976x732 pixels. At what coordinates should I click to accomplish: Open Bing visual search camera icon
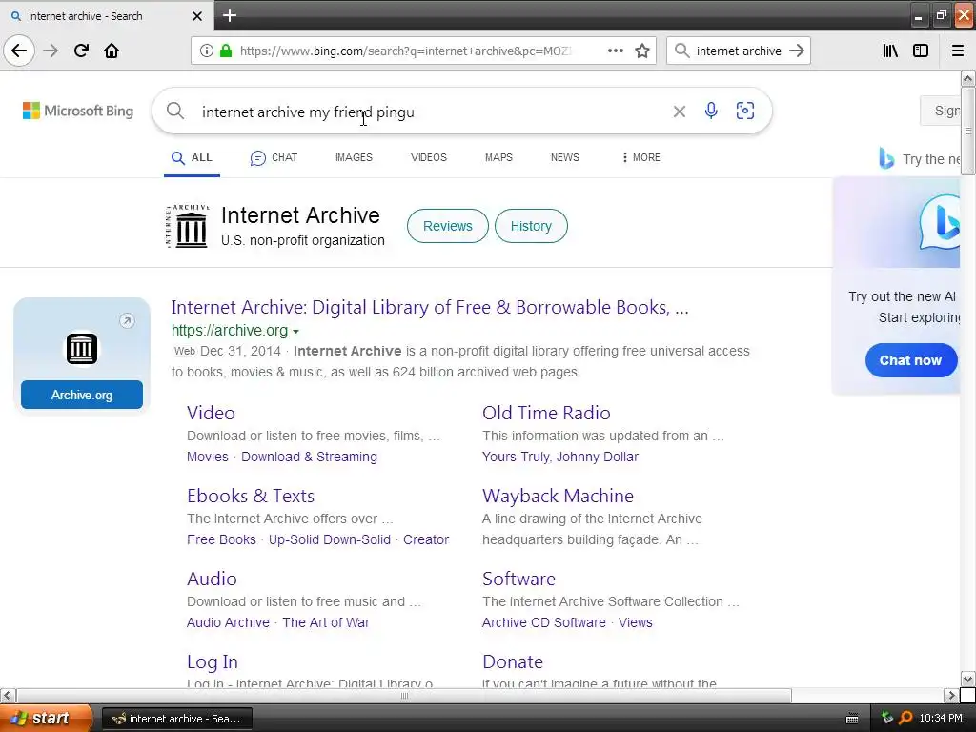(x=745, y=111)
